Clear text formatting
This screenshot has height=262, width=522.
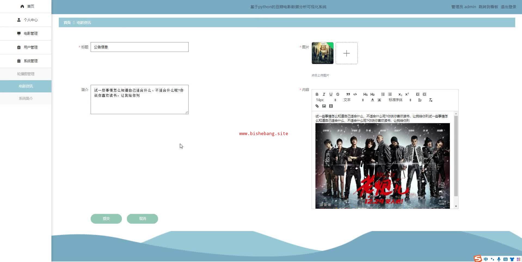431,100
